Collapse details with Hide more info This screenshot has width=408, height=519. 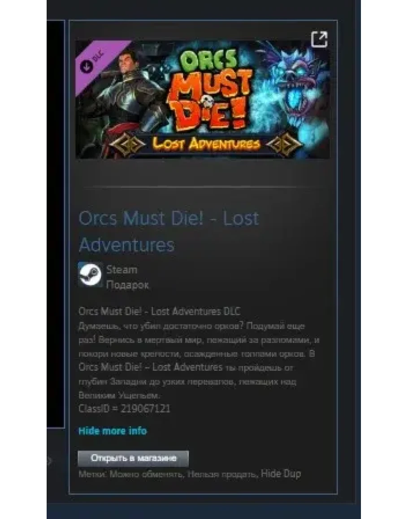tap(113, 430)
